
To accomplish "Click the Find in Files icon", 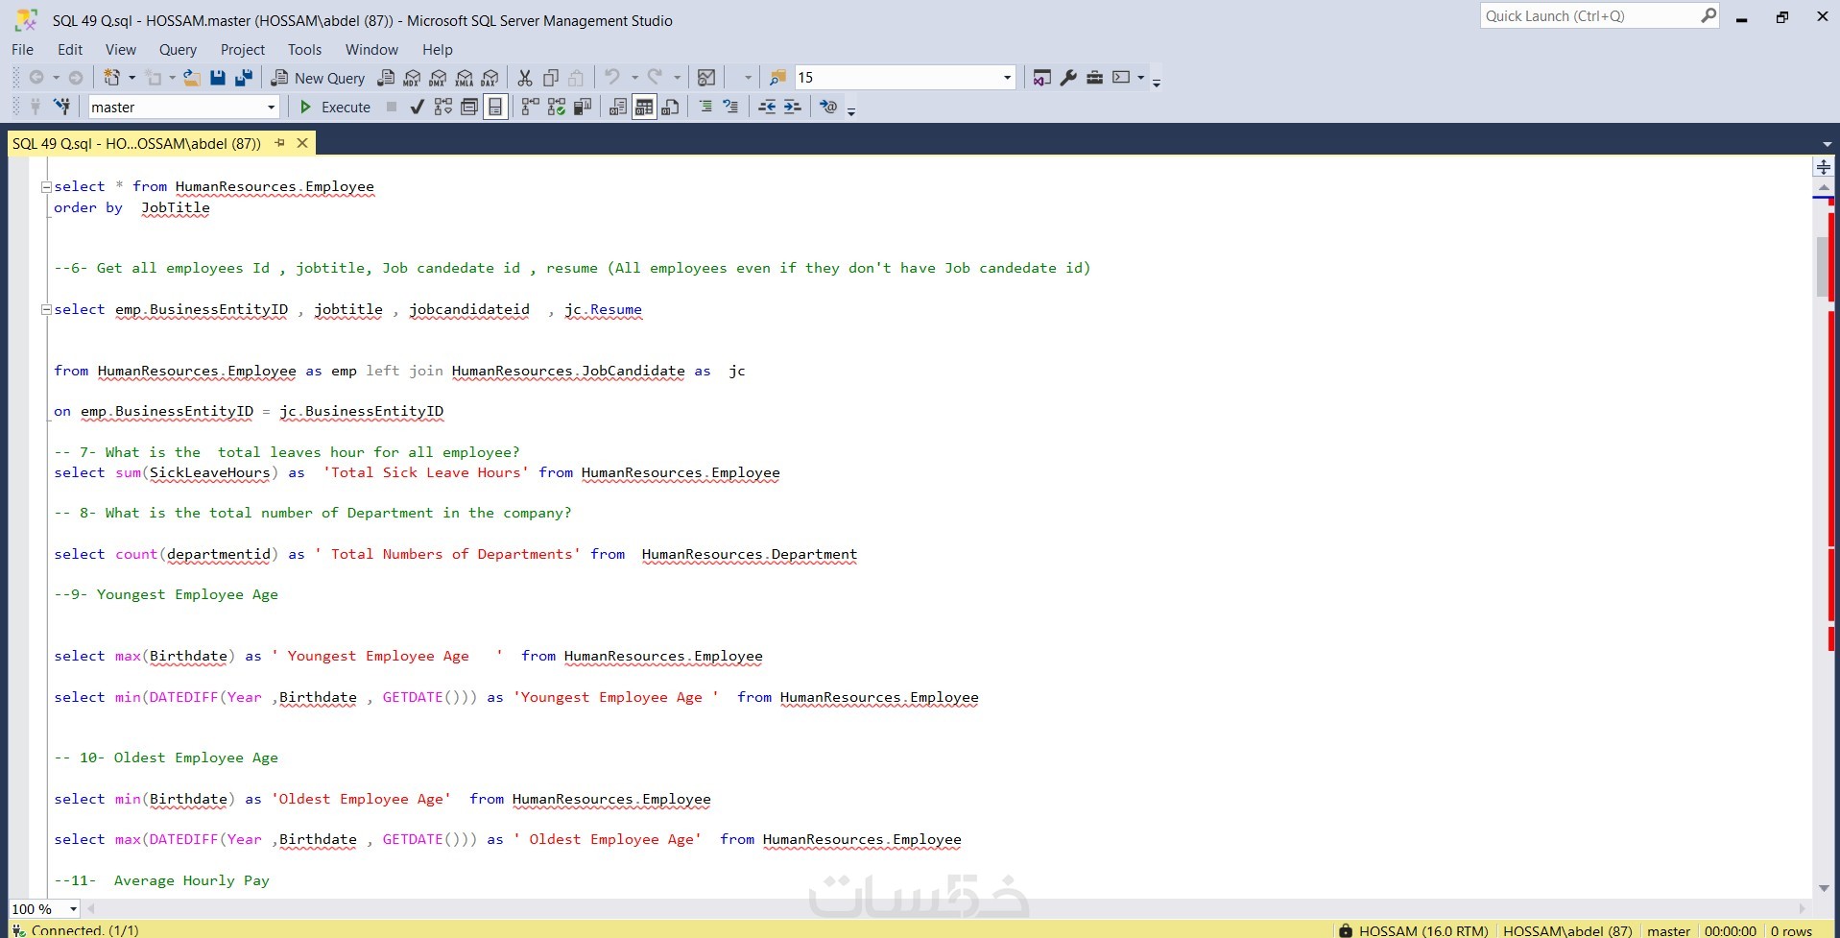I will pos(777,78).
